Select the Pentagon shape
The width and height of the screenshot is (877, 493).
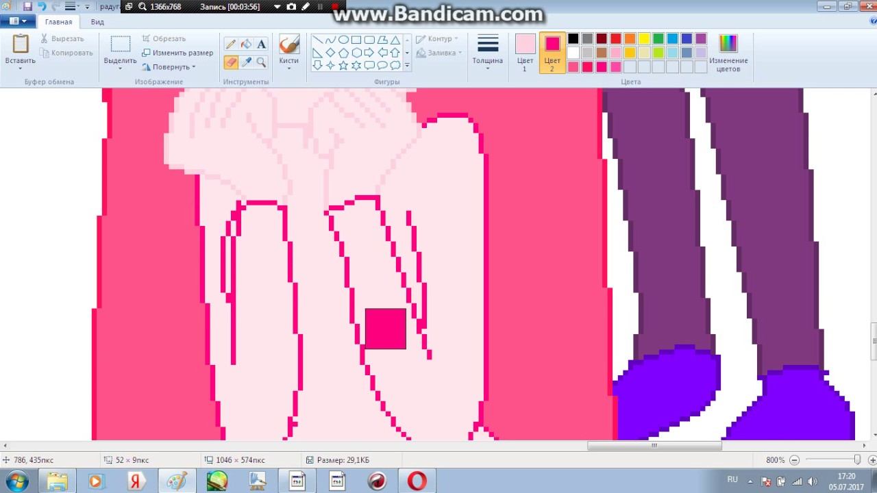pos(343,53)
